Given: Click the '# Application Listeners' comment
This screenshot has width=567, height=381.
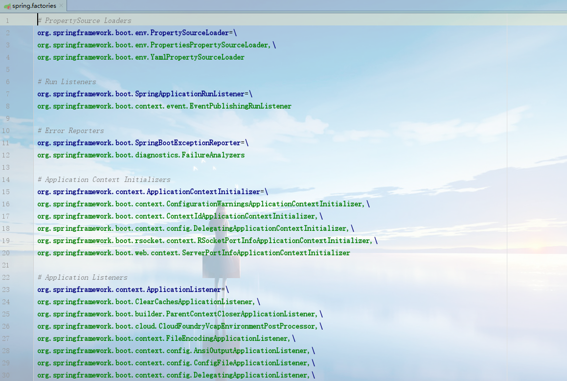Looking at the screenshot, I should [x=83, y=277].
